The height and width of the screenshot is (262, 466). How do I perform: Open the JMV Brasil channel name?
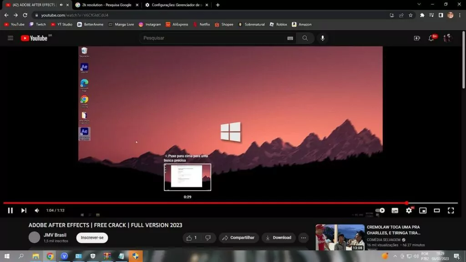point(55,235)
